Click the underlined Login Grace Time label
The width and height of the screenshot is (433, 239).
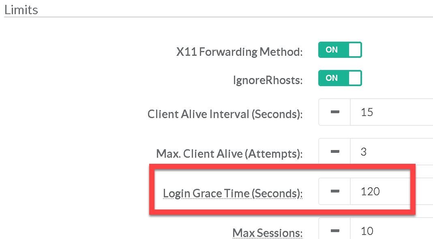pos(233,194)
